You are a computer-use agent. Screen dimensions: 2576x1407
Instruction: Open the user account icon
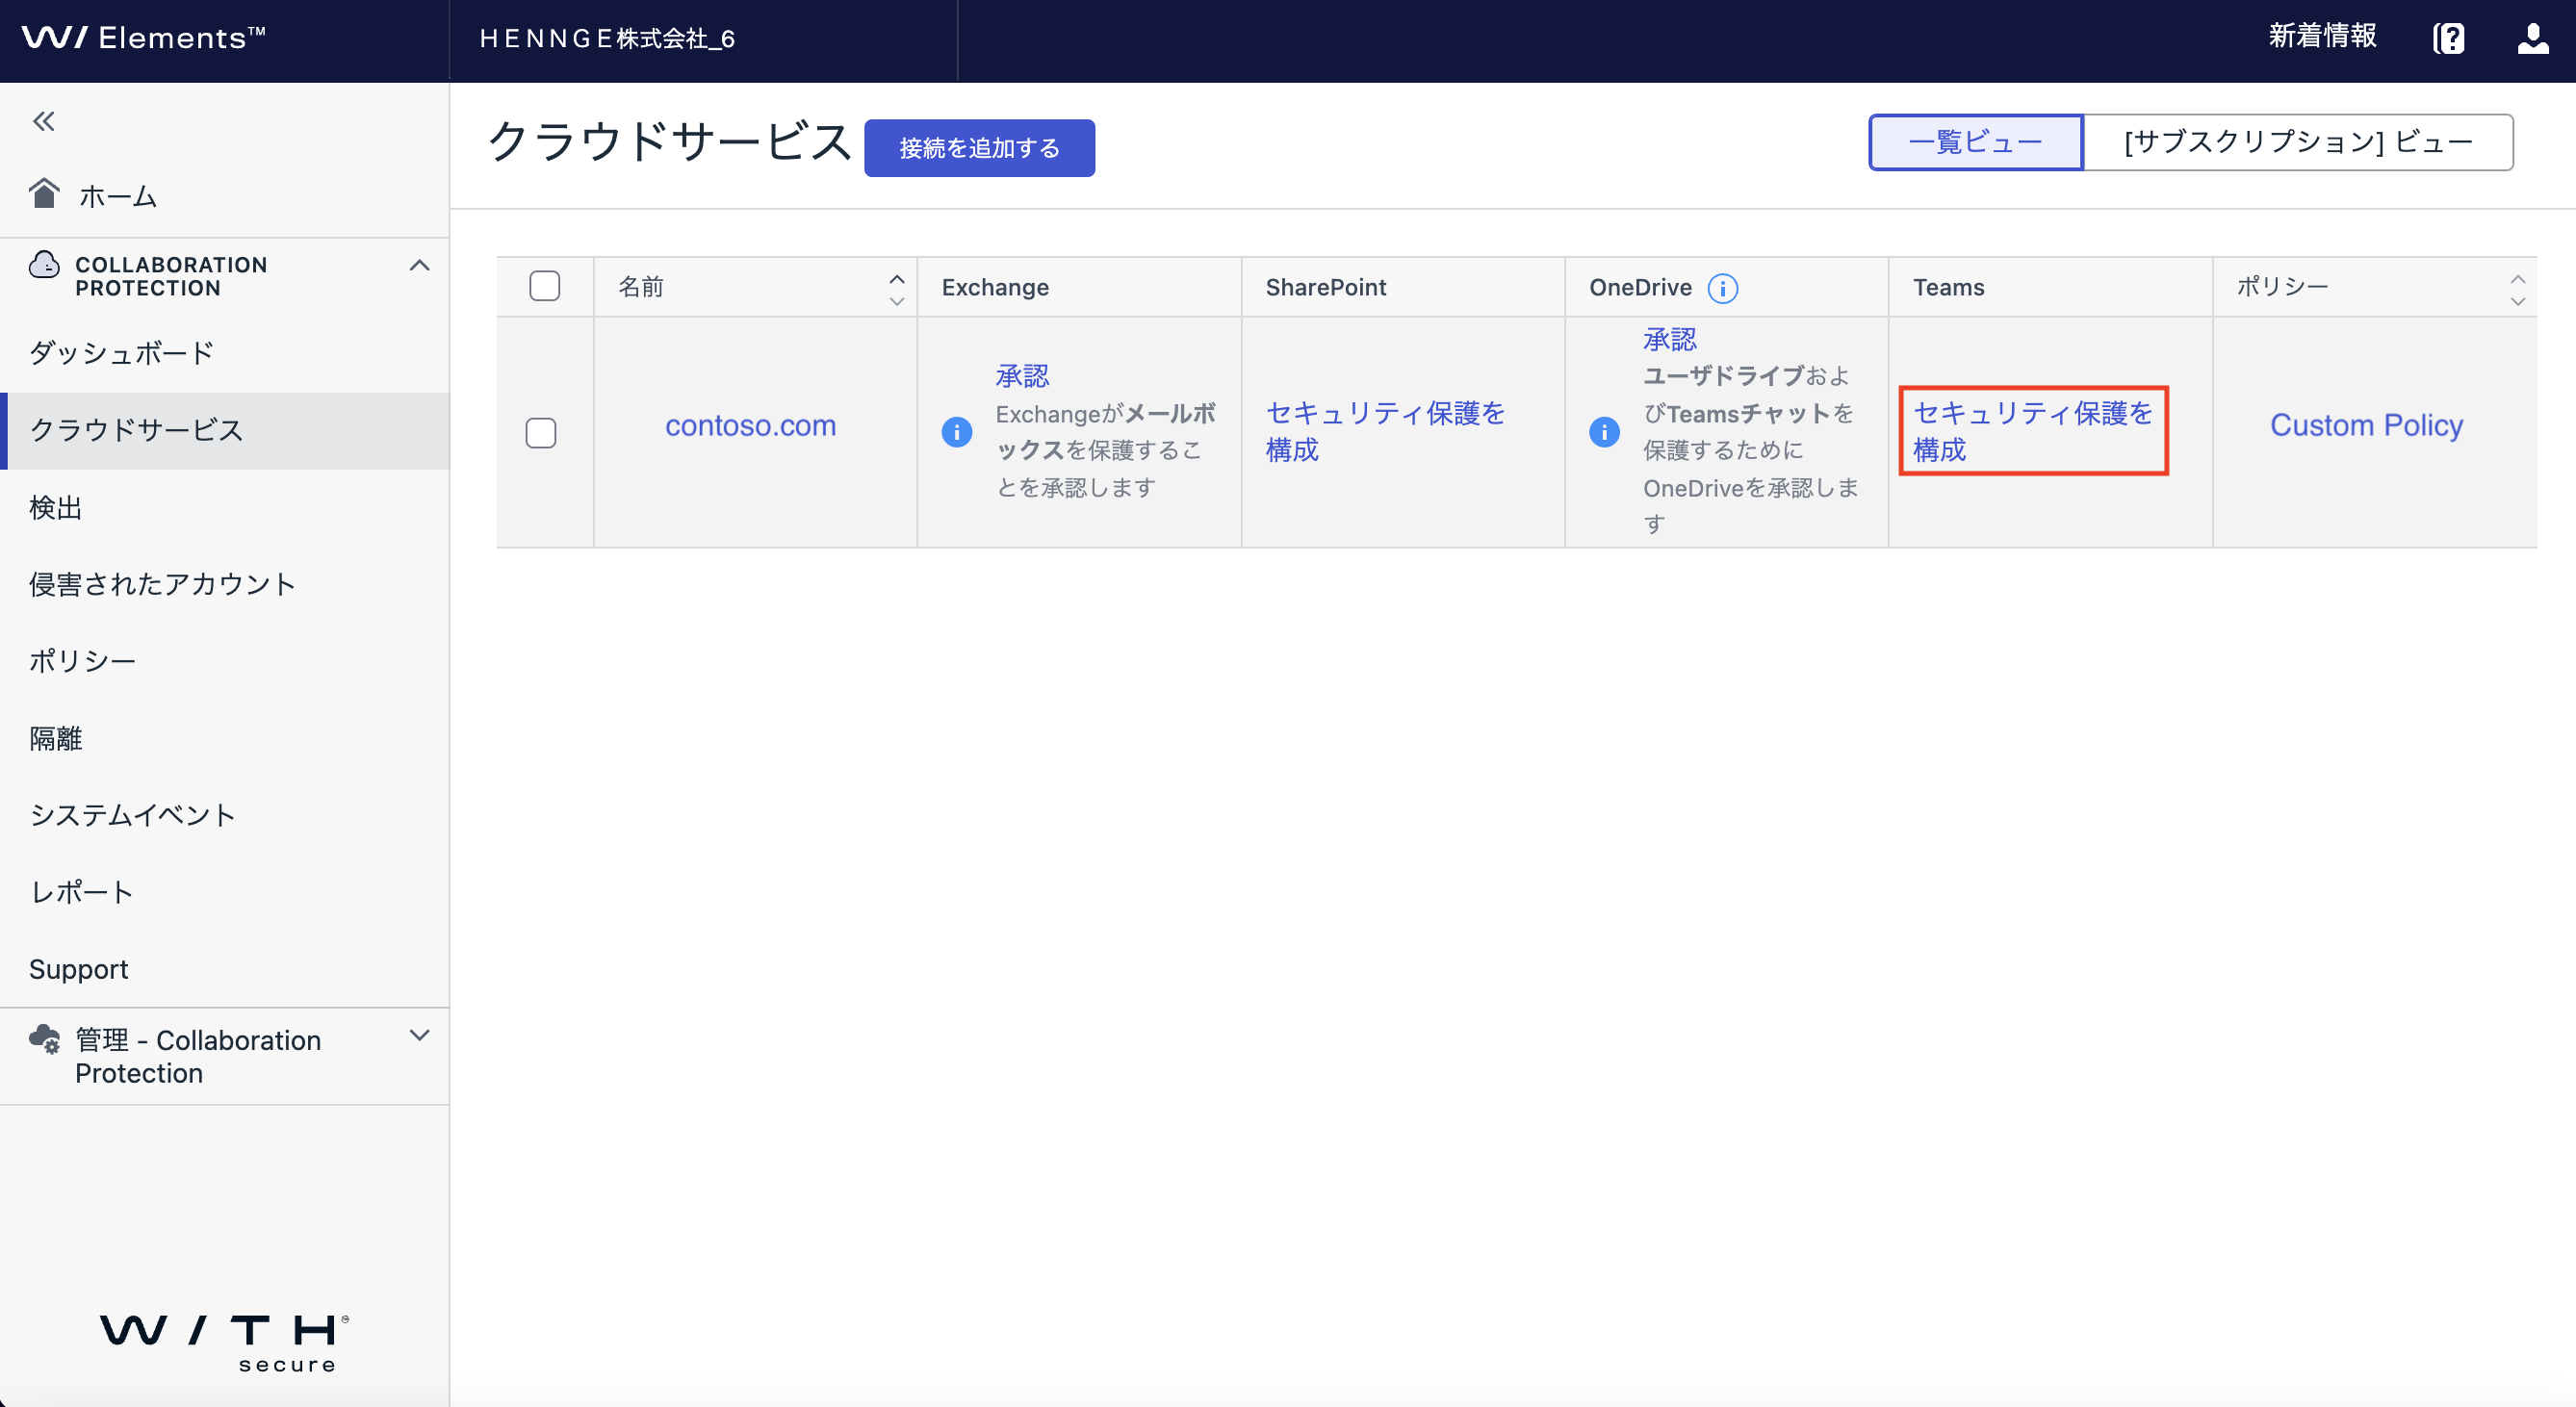[x=2533, y=38]
